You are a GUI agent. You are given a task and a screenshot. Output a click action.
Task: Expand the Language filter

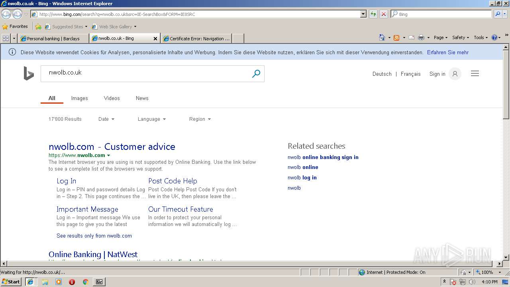[x=152, y=119]
